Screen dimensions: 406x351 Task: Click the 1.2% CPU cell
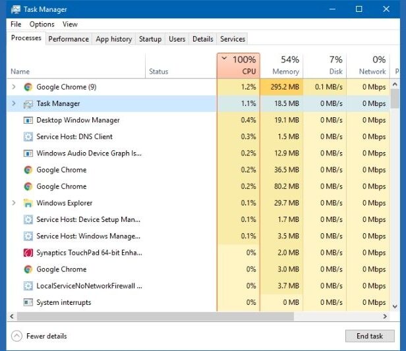239,87
